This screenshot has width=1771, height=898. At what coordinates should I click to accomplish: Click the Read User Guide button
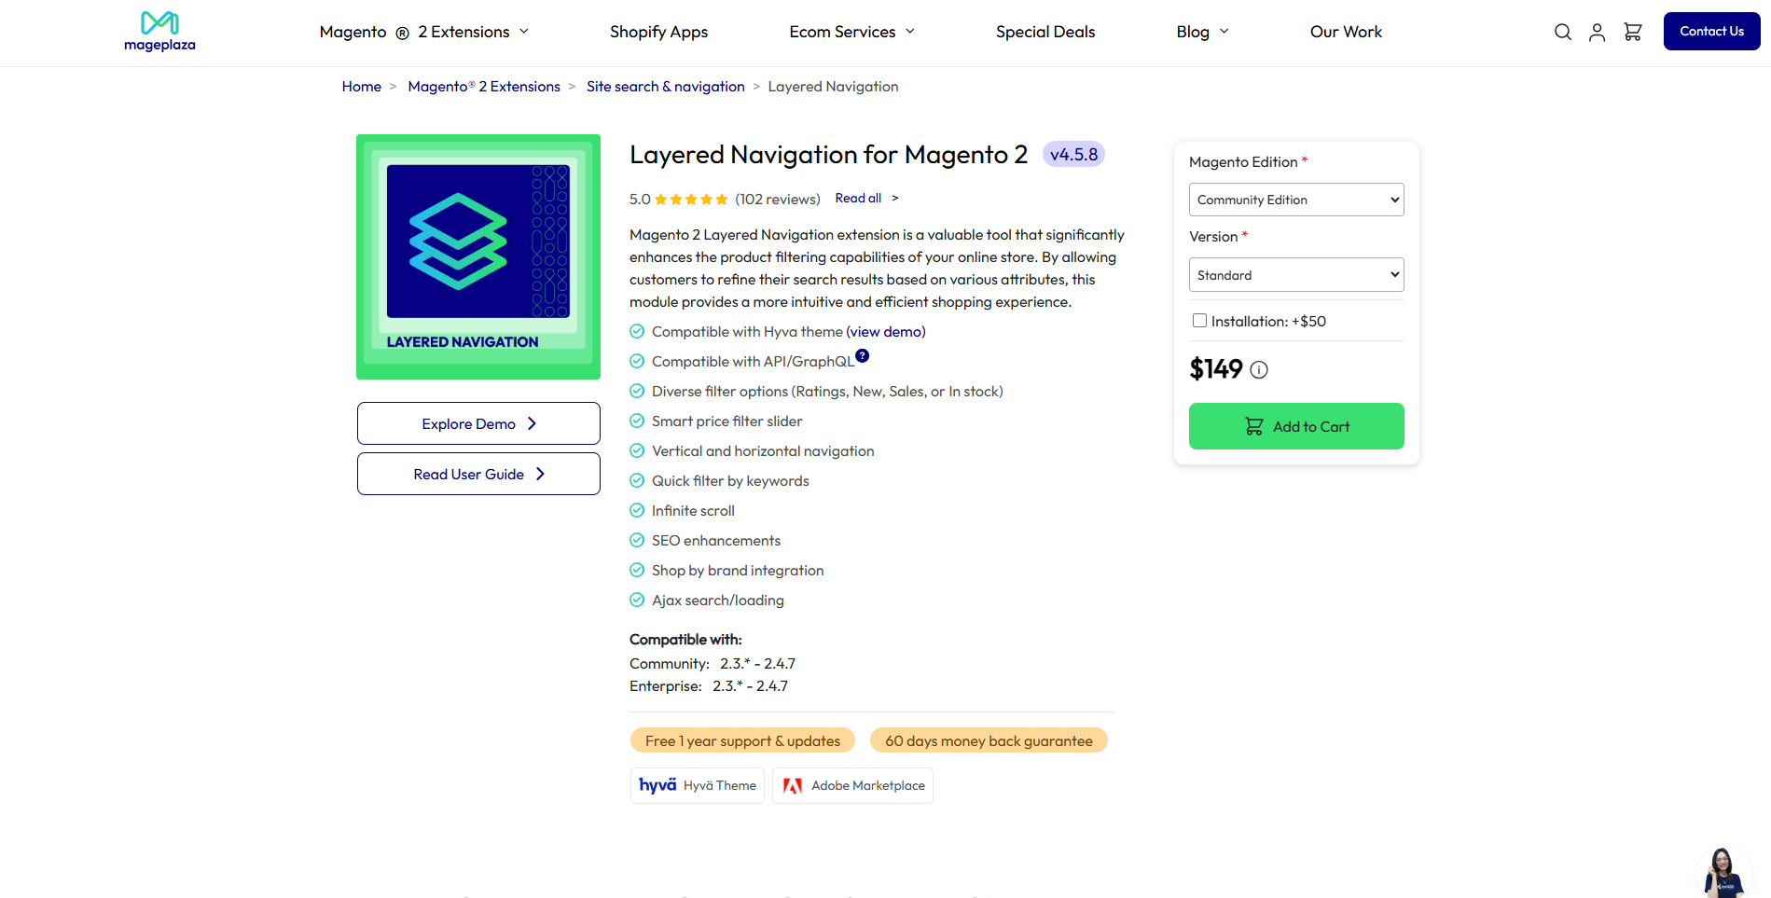478,474
